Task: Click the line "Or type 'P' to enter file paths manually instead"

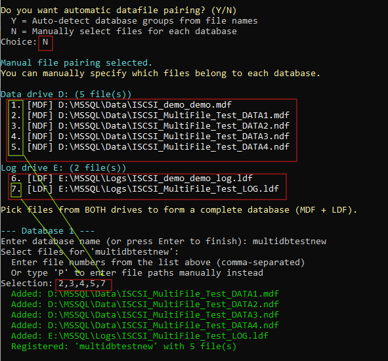Action: click(137, 273)
